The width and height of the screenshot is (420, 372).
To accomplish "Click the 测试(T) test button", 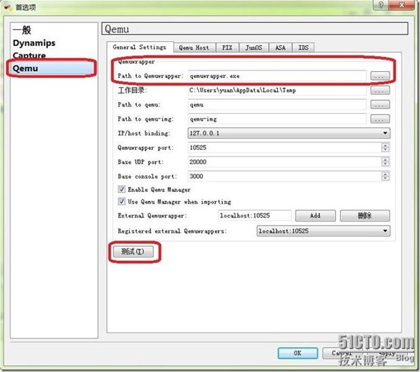I will point(133,252).
